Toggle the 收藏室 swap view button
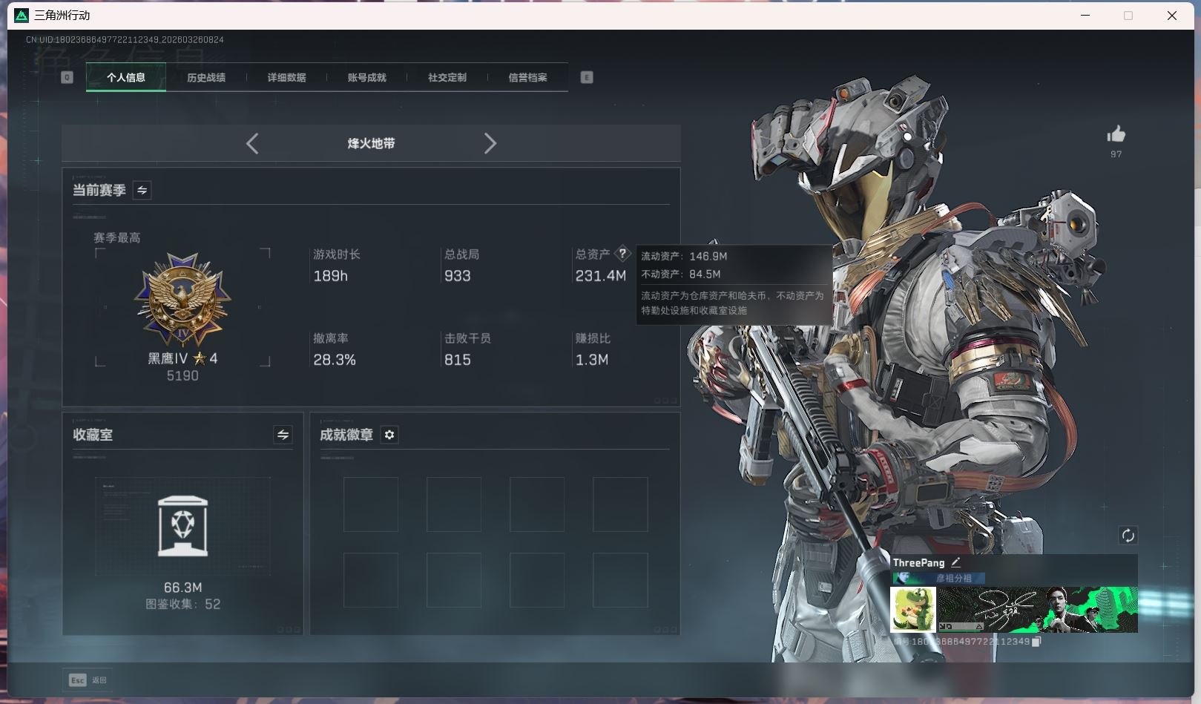 pyautogui.click(x=283, y=435)
